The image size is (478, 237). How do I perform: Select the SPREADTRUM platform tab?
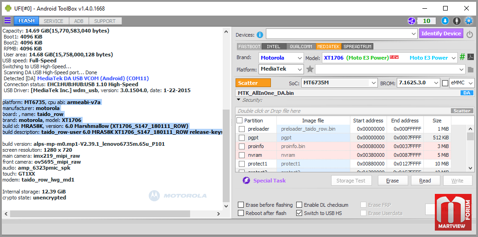coord(358,47)
